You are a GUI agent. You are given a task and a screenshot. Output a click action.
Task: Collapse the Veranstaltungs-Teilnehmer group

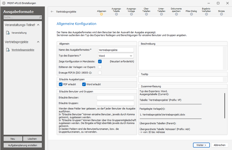pos(38,25)
